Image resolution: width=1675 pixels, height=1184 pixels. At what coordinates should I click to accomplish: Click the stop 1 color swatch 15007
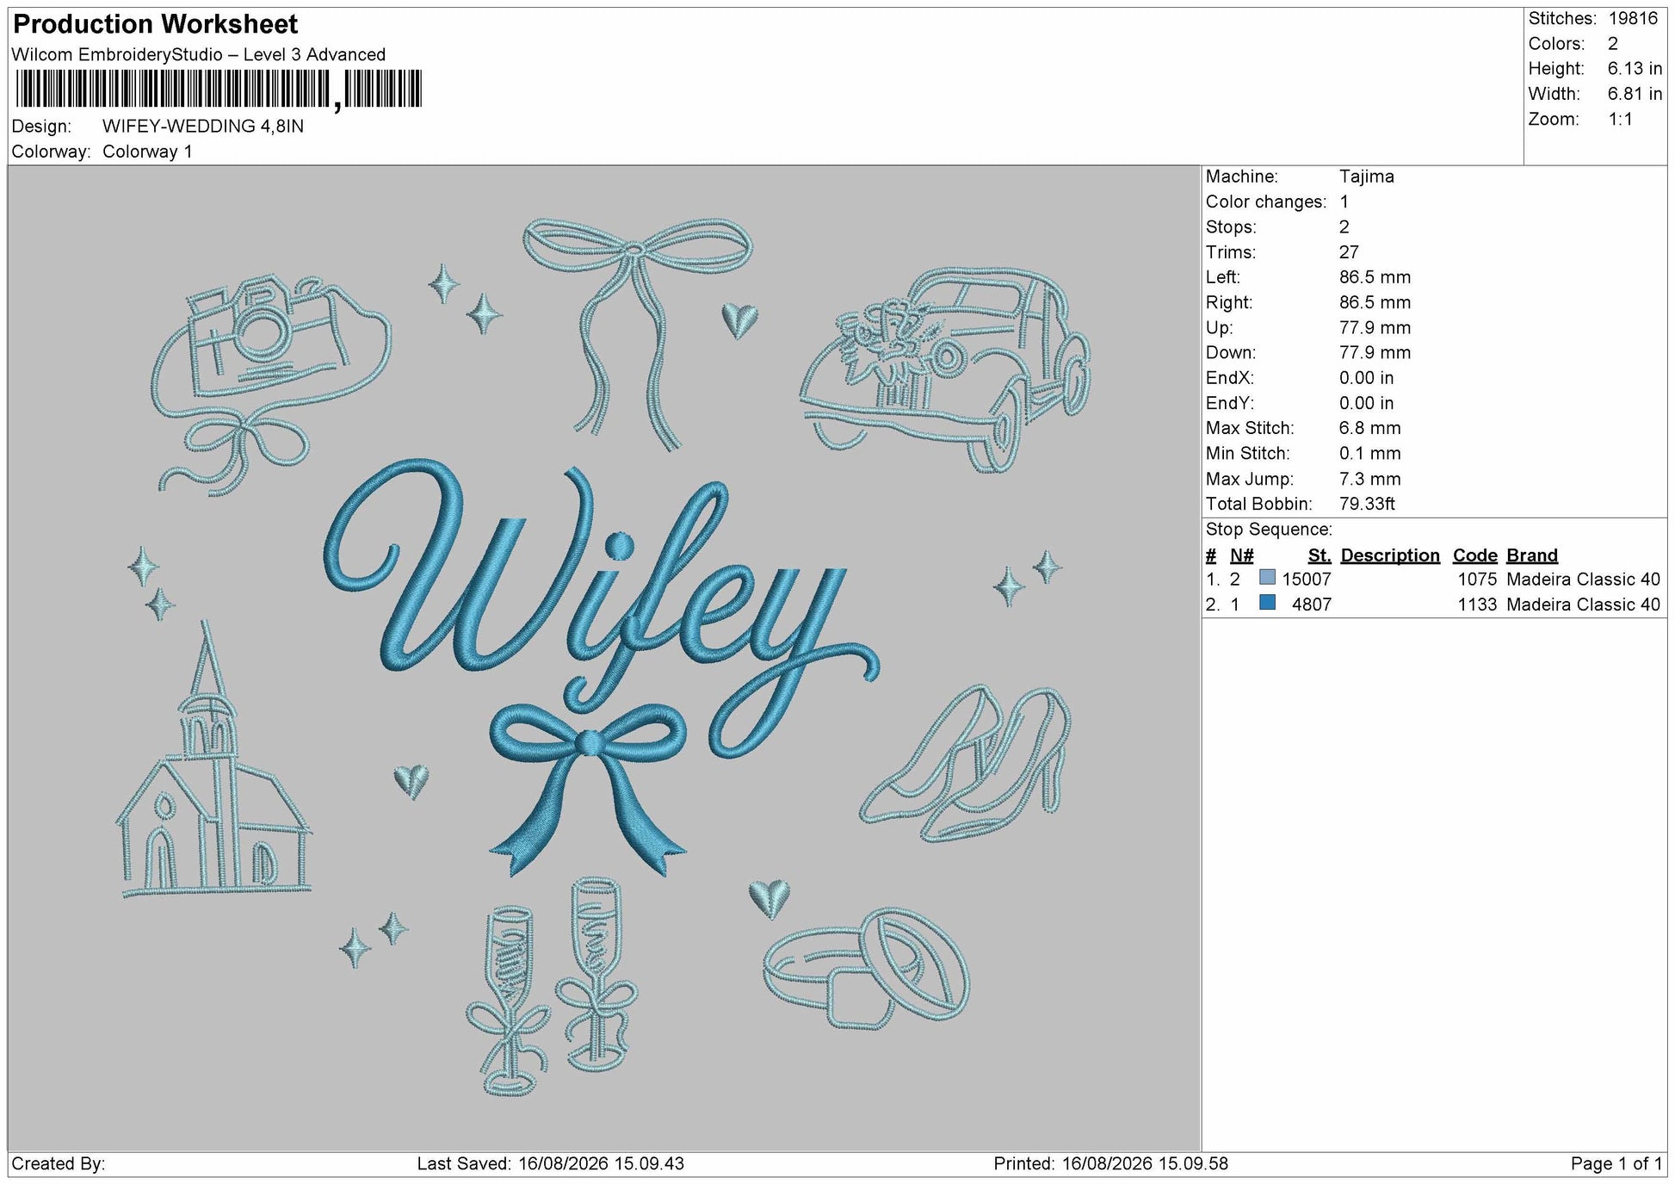click(x=1267, y=578)
